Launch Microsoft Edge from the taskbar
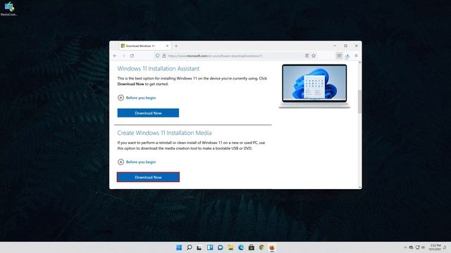This screenshot has width=451, height=253. (241, 247)
